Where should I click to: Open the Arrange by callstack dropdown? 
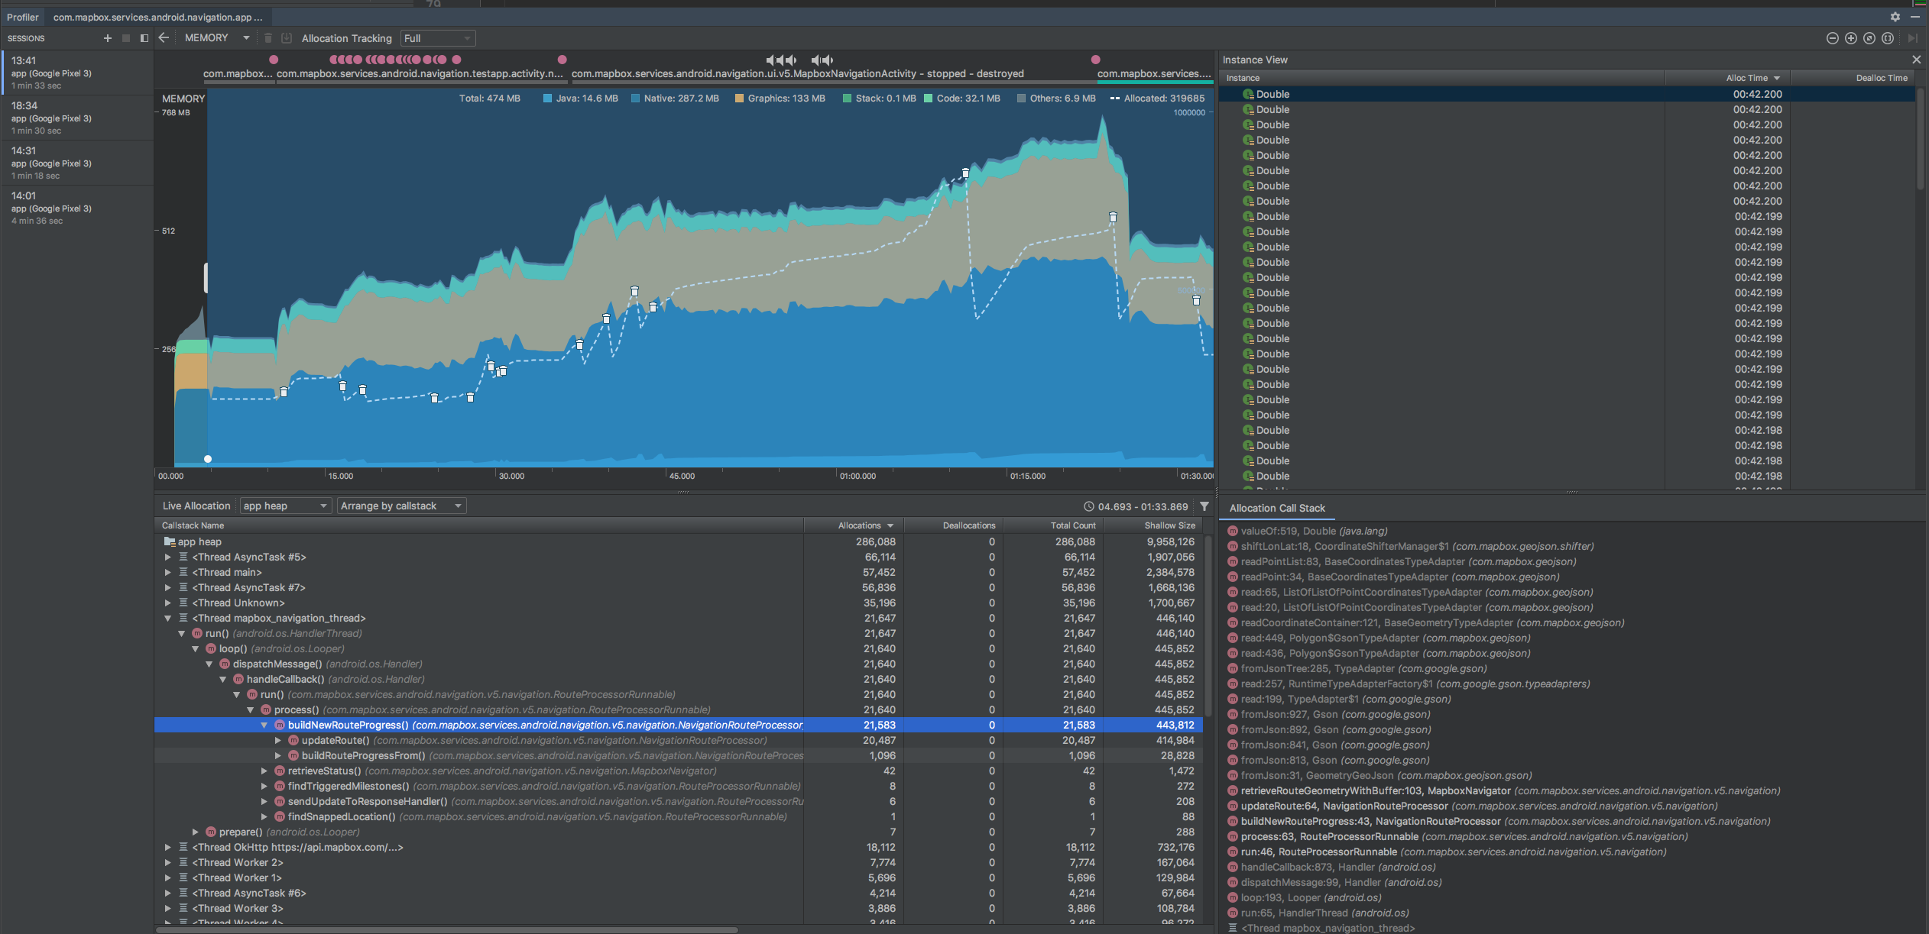pyautogui.click(x=401, y=506)
